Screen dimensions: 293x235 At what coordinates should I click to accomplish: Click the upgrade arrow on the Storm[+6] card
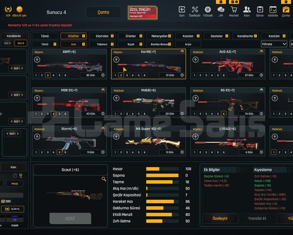coord(37,137)
